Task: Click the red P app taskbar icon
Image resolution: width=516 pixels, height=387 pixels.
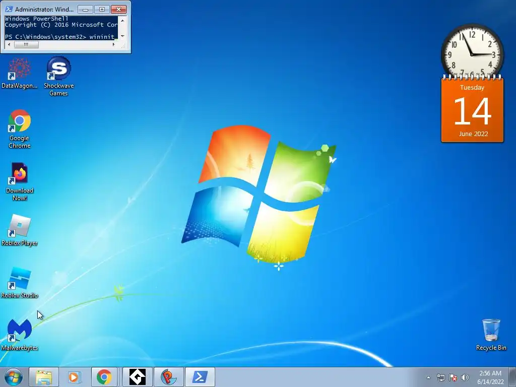Action: [x=168, y=377]
